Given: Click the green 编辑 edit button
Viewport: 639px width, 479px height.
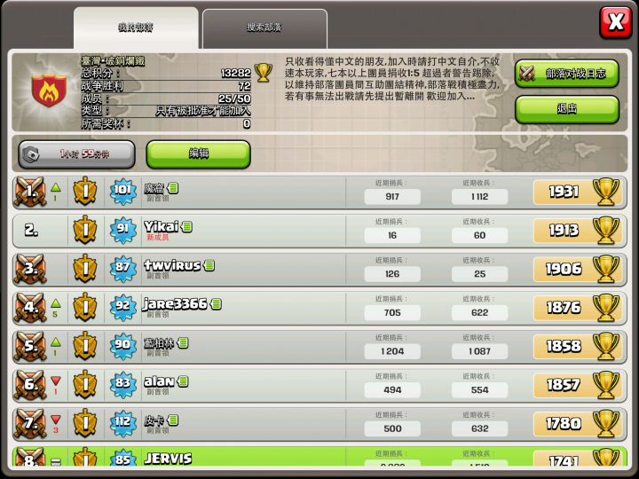Looking at the screenshot, I should click(x=199, y=154).
